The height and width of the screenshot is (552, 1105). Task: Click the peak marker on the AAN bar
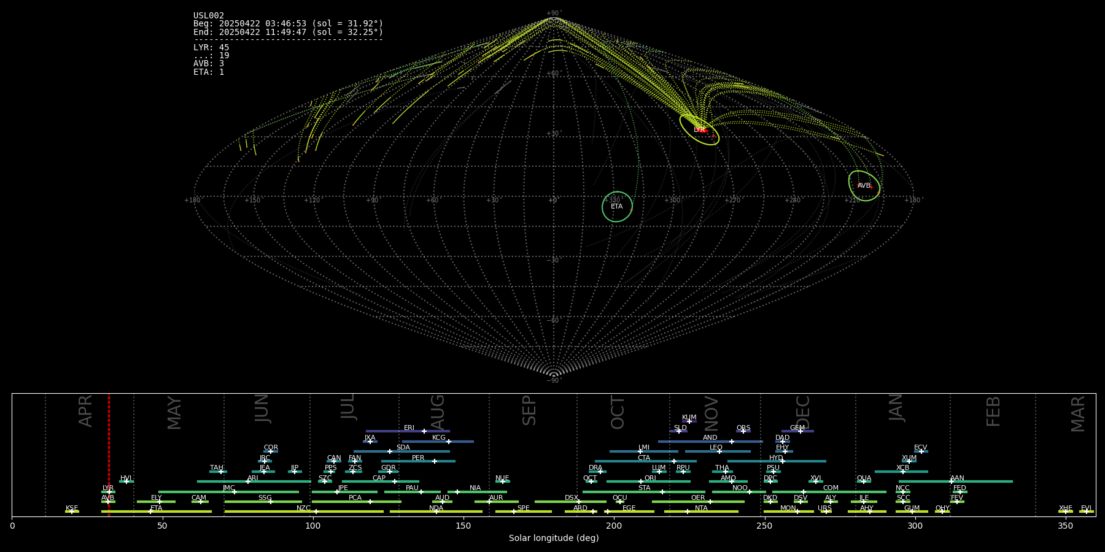coord(951,481)
